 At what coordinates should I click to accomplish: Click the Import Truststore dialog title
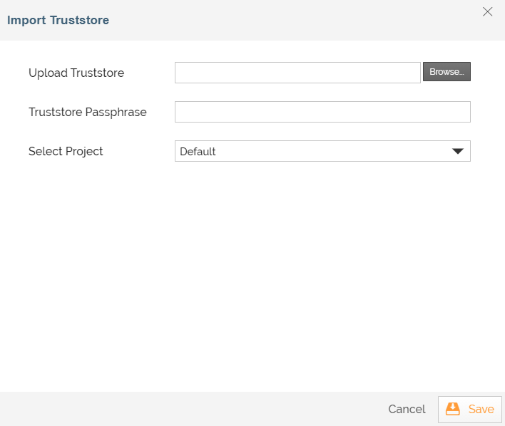click(58, 20)
